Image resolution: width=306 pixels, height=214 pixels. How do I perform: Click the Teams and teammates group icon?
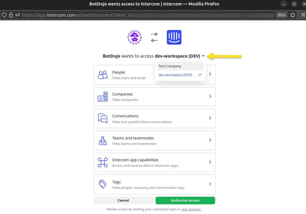coord(103,141)
